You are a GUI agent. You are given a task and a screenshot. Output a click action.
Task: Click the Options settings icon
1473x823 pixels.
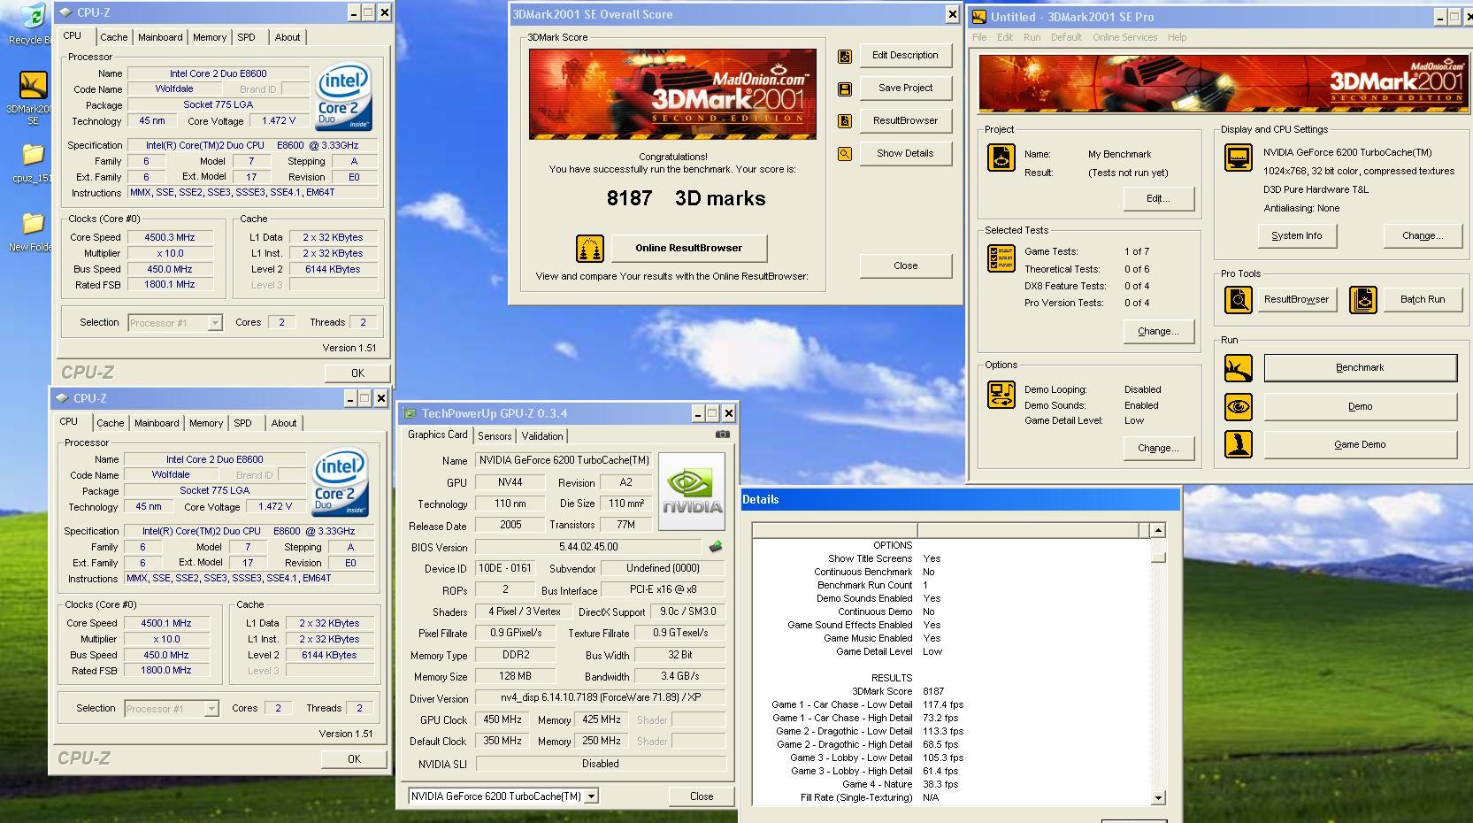[x=1001, y=395]
